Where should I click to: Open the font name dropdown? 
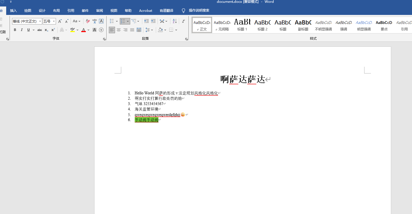click(40, 21)
